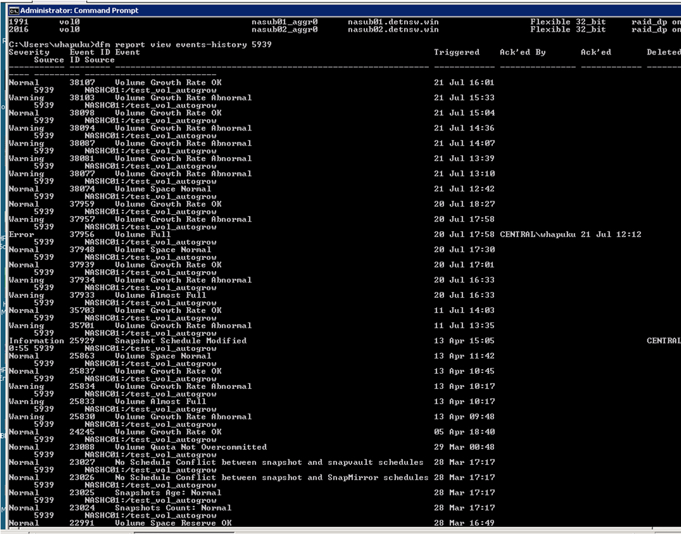Click event ID 35701

point(82,326)
